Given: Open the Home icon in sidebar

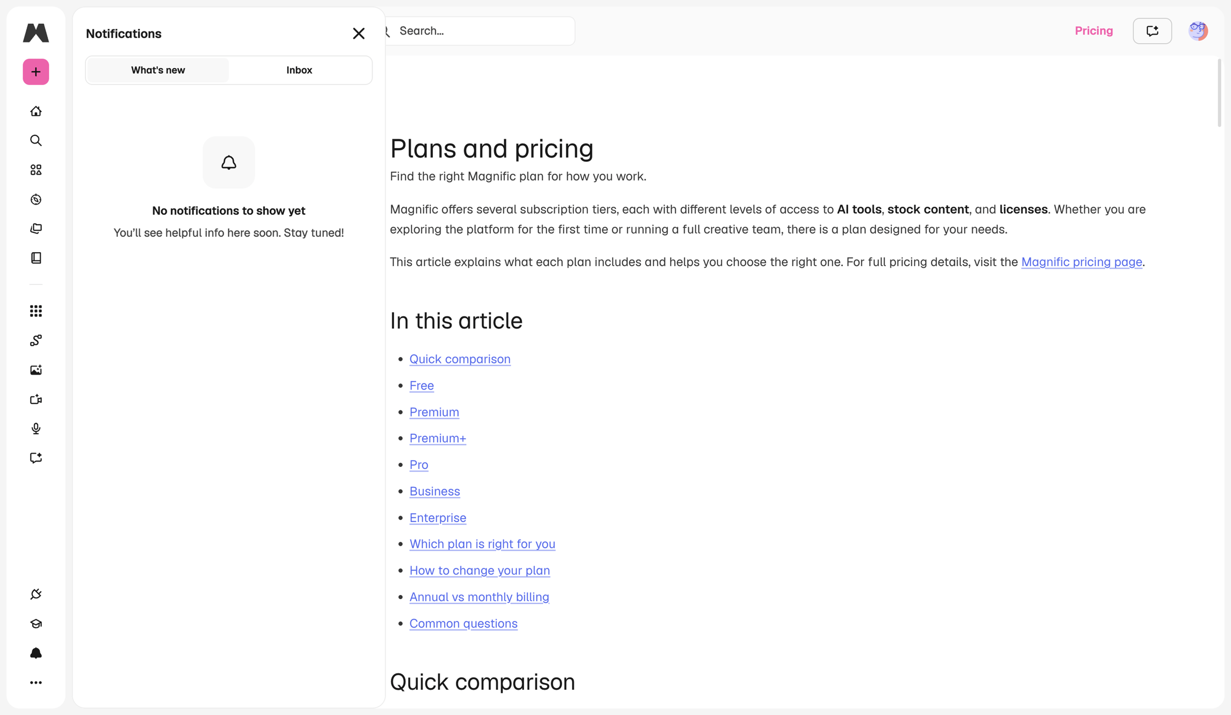Looking at the screenshot, I should pyautogui.click(x=36, y=111).
